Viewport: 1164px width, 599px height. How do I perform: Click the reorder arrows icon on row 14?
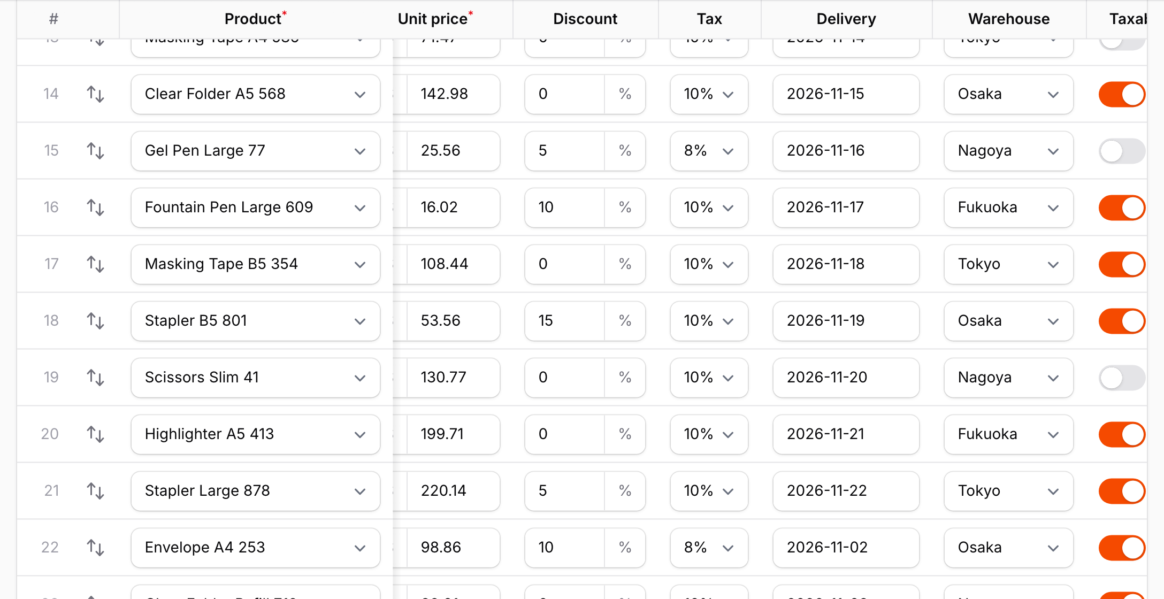(x=95, y=94)
